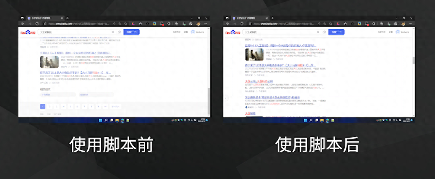435x179 pixels.
Task: Click the 百度一下 button in the right browser
Action: [336, 32]
